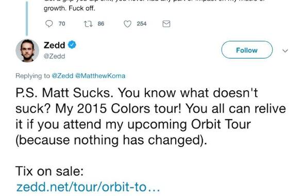
Task: Open the @MatthewKoma mention link
Action: [x=100, y=76]
